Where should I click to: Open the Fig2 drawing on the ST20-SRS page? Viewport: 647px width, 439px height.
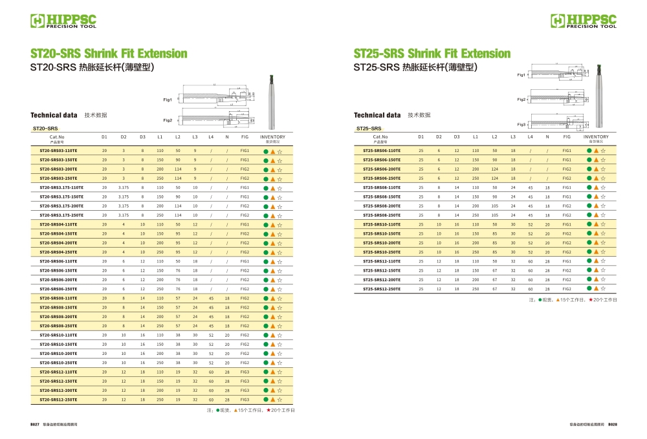(x=216, y=117)
